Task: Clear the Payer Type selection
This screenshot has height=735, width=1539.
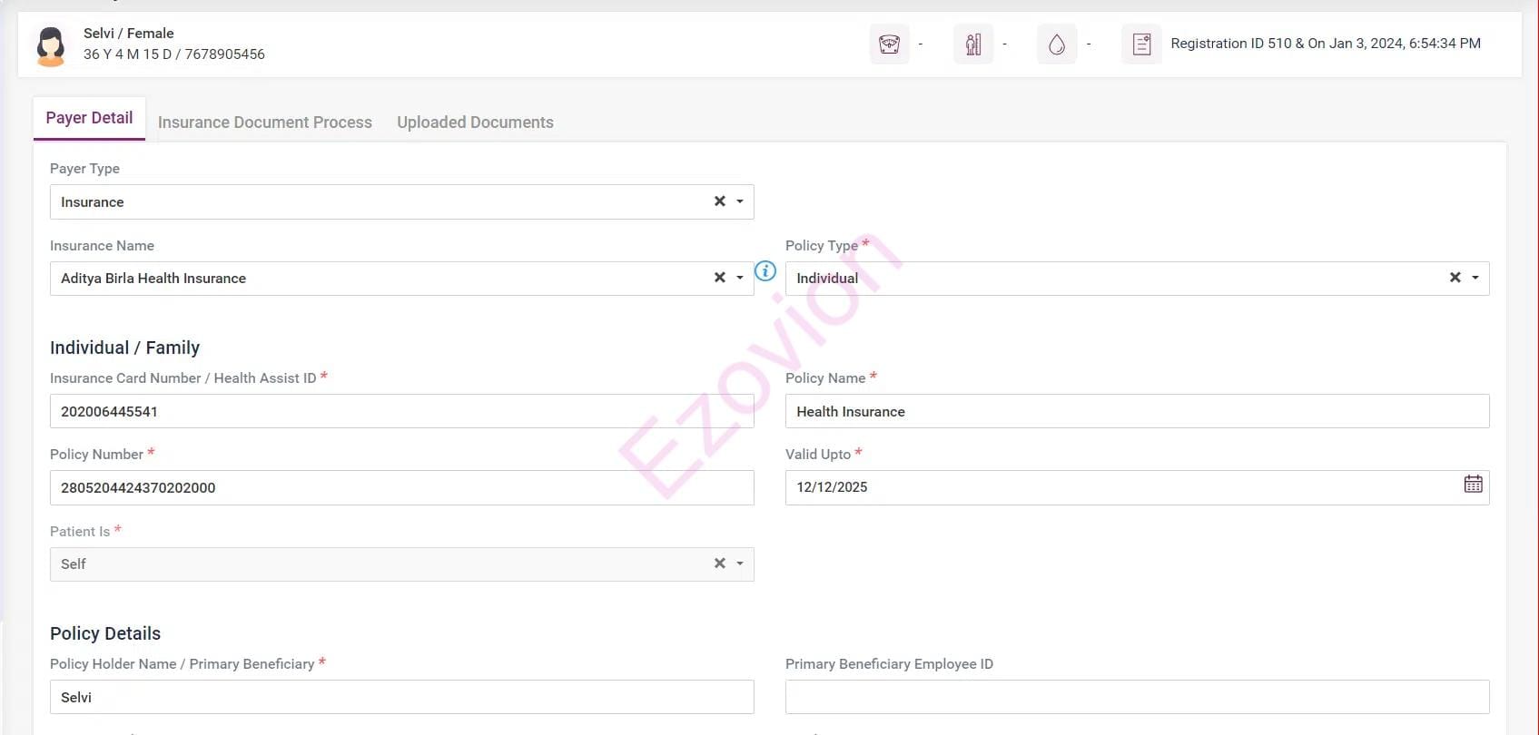Action: (719, 201)
